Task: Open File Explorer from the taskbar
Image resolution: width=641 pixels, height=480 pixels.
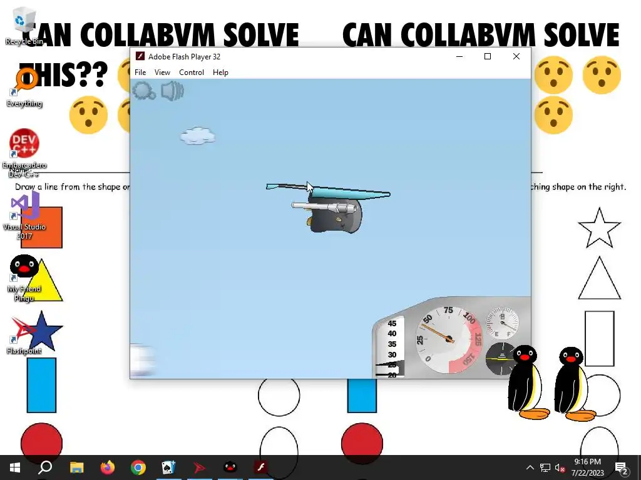Action: (x=76, y=467)
